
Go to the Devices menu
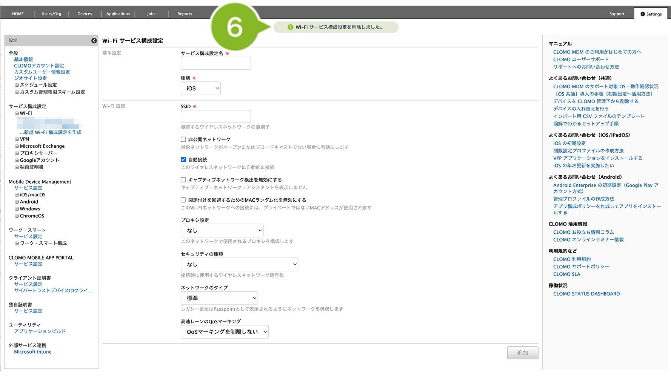(85, 14)
